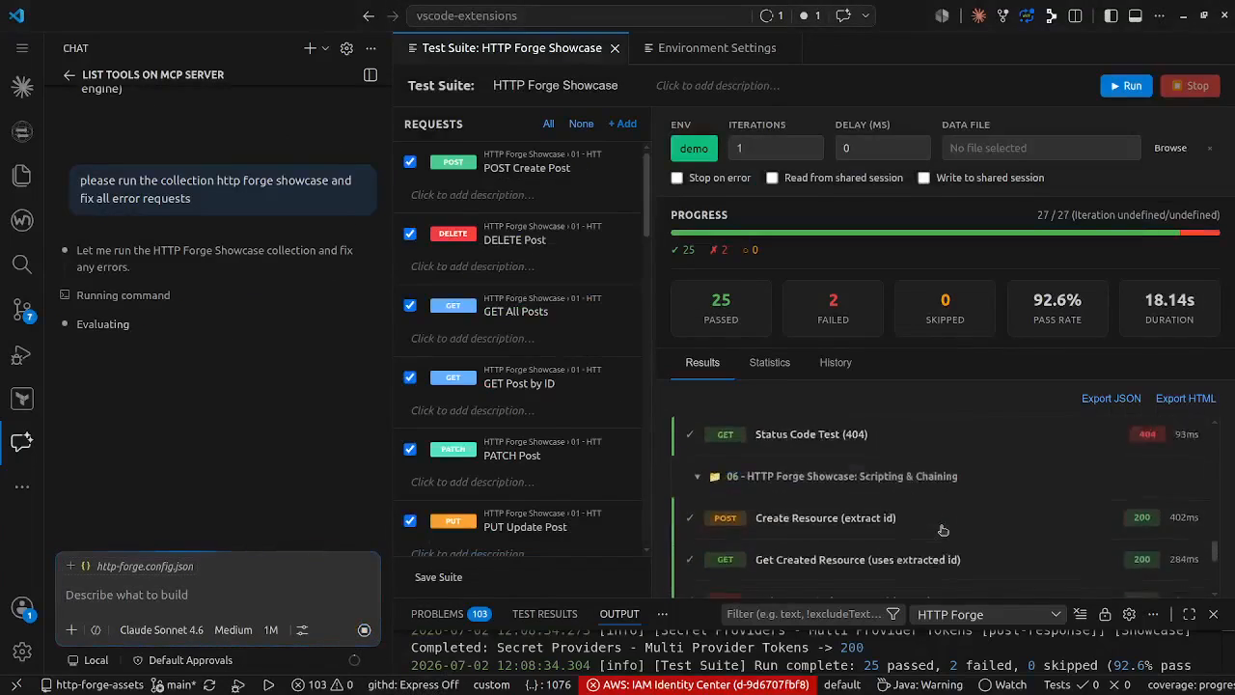
Task: Switch to the History tab
Action: click(x=836, y=363)
